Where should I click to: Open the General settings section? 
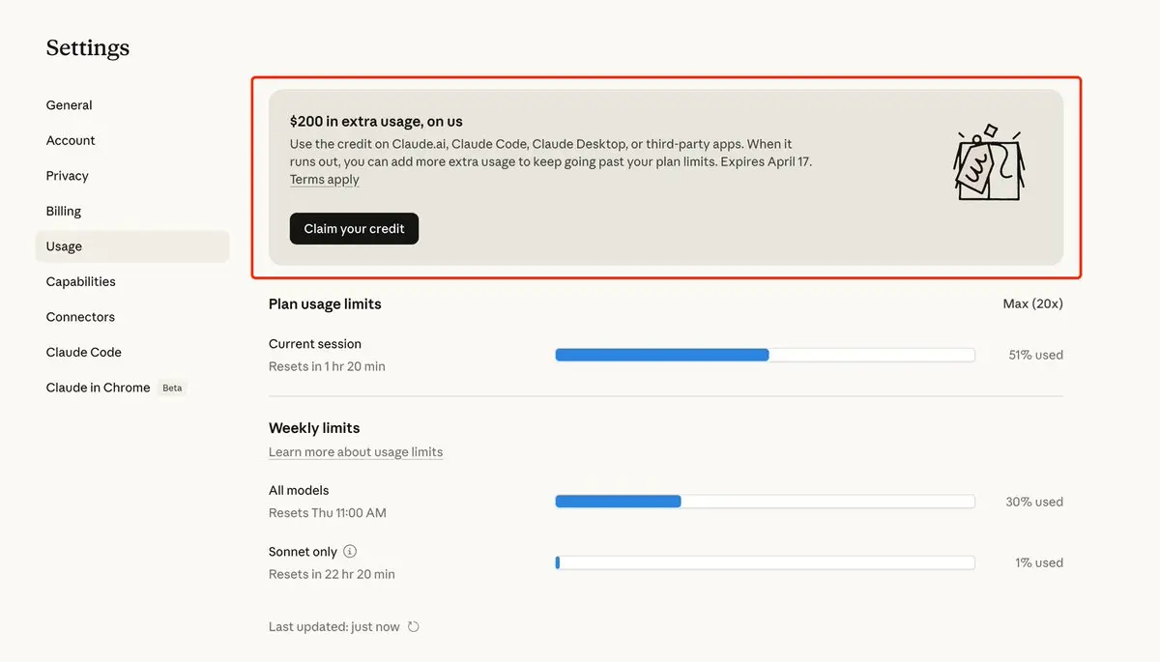70,105
